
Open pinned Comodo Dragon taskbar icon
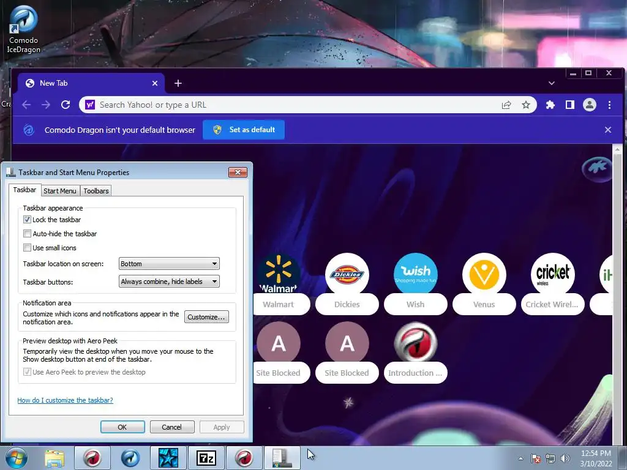[92, 458]
